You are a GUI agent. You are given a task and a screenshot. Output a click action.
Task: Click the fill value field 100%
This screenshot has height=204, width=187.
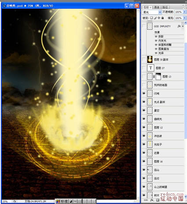(179, 18)
